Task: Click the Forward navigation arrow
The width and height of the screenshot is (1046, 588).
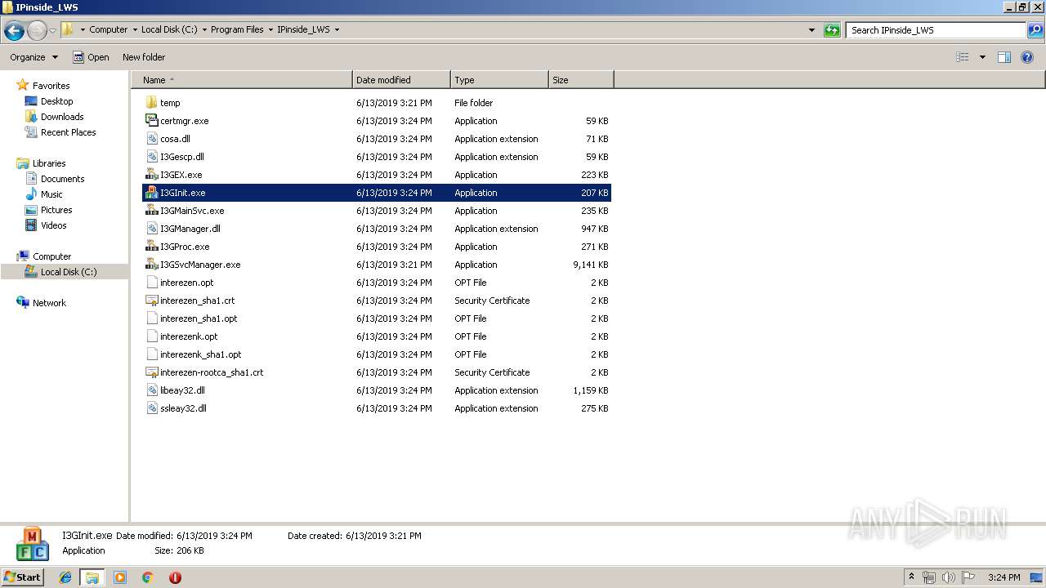Action: 37,31
